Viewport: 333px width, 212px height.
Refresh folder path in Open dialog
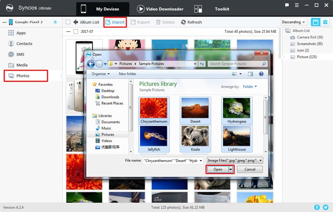point(202,64)
